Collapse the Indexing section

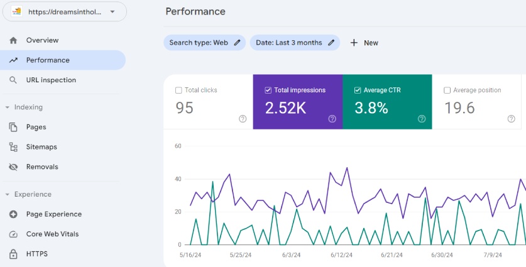click(7, 107)
